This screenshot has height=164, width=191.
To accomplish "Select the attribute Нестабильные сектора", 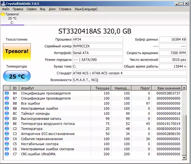I will point(40,144).
